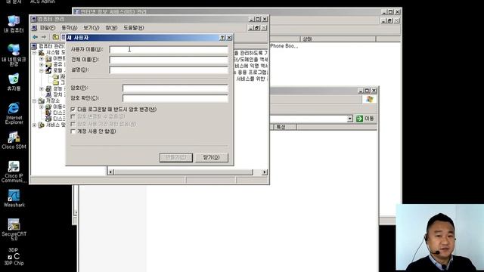This screenshot has height=272, width=484.
Task: Launch Internet Explorer from the desktop
Action: point(14,113)
